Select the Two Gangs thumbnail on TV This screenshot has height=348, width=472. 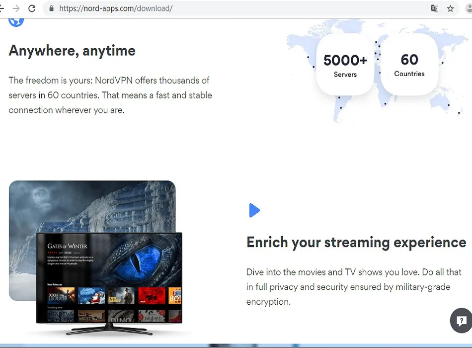(x=121, y=296)
